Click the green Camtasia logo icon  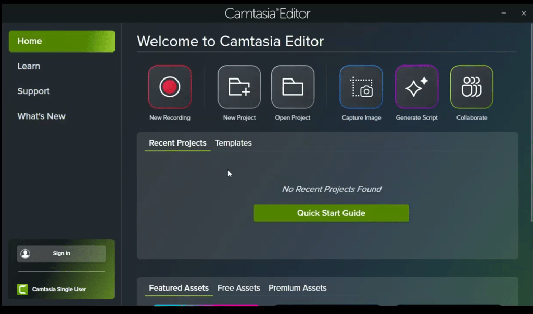click(x=22, y=289)
